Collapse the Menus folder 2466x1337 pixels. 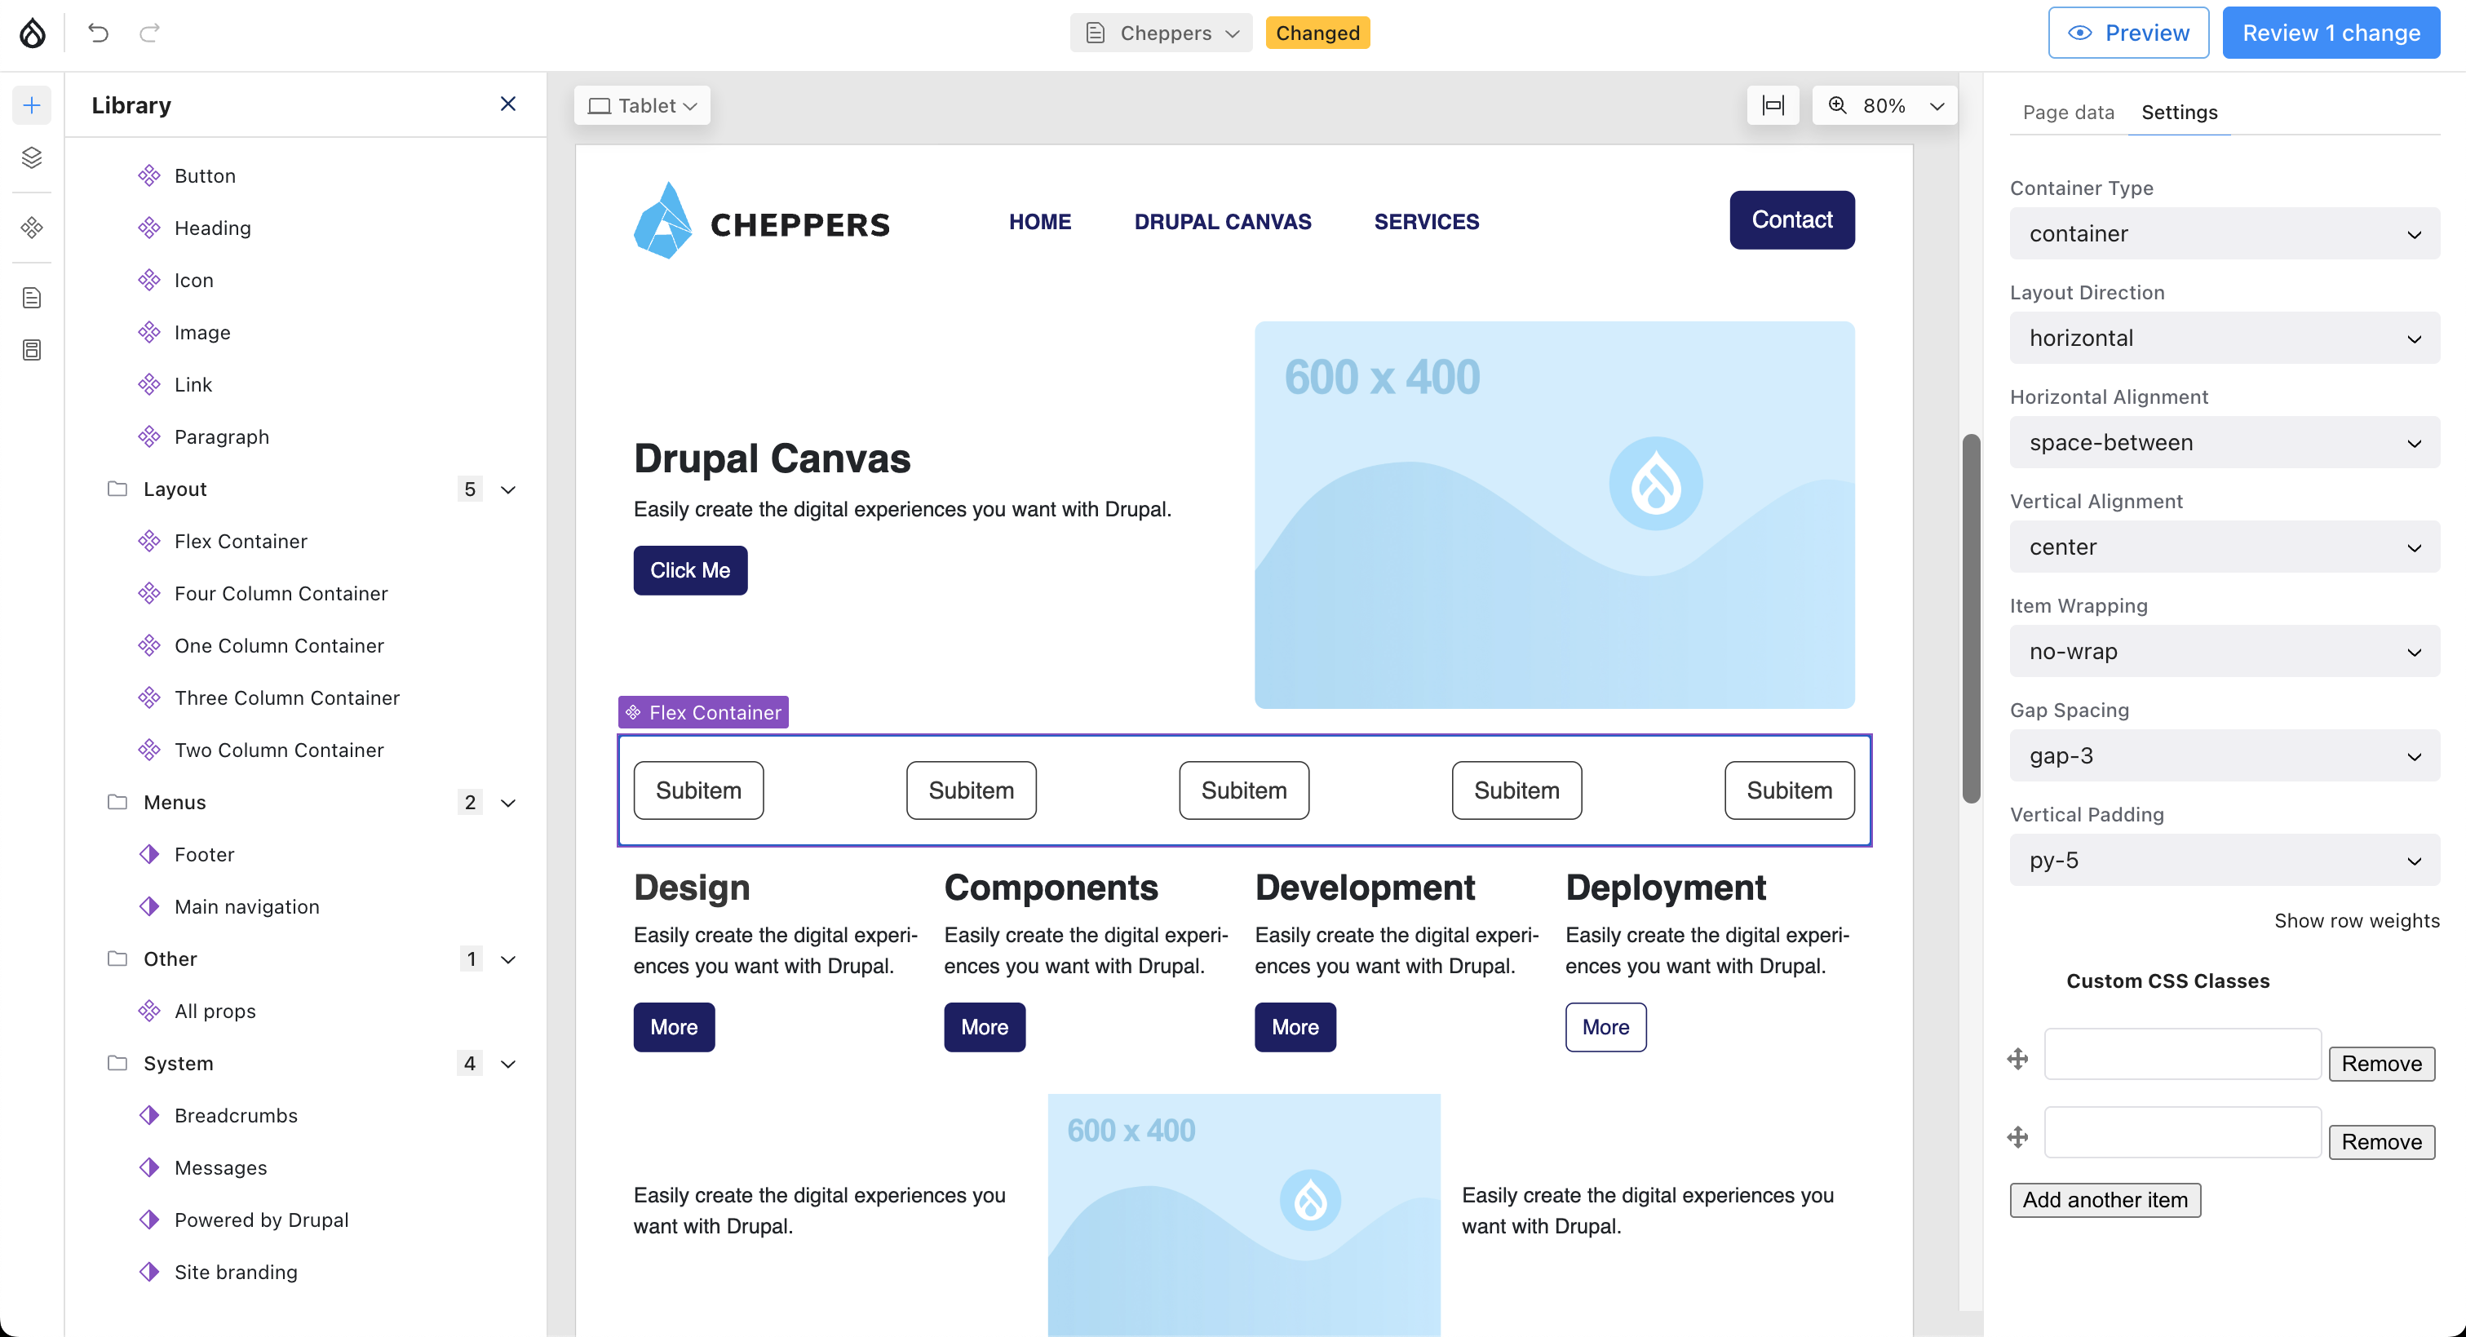508,803
